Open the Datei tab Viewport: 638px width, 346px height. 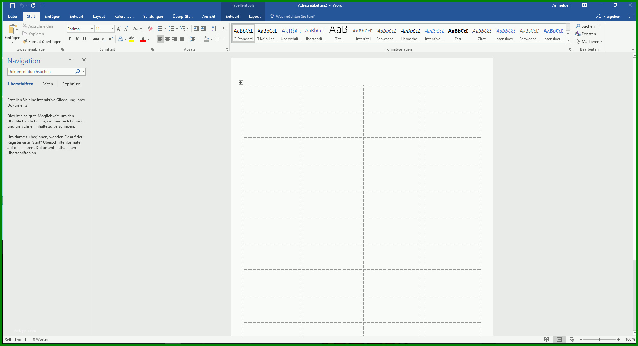click(x=12, y=16)
